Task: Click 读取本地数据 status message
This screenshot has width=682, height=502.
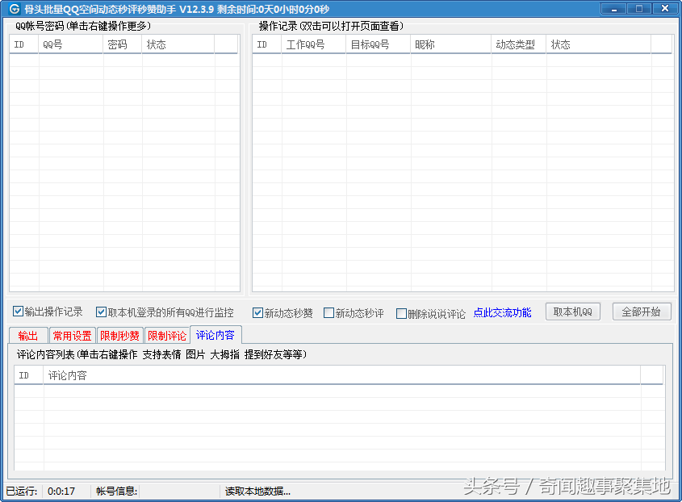Action: 257,492
